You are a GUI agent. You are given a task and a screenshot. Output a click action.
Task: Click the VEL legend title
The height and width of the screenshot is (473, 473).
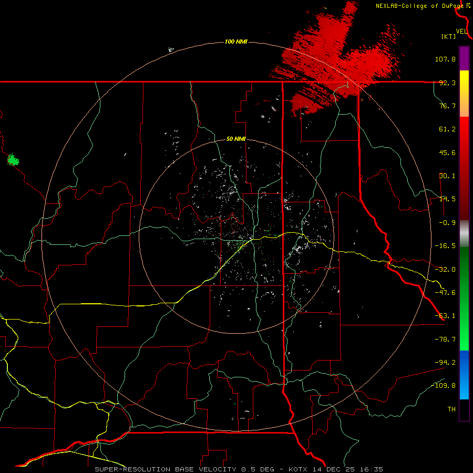click(461, 32)
